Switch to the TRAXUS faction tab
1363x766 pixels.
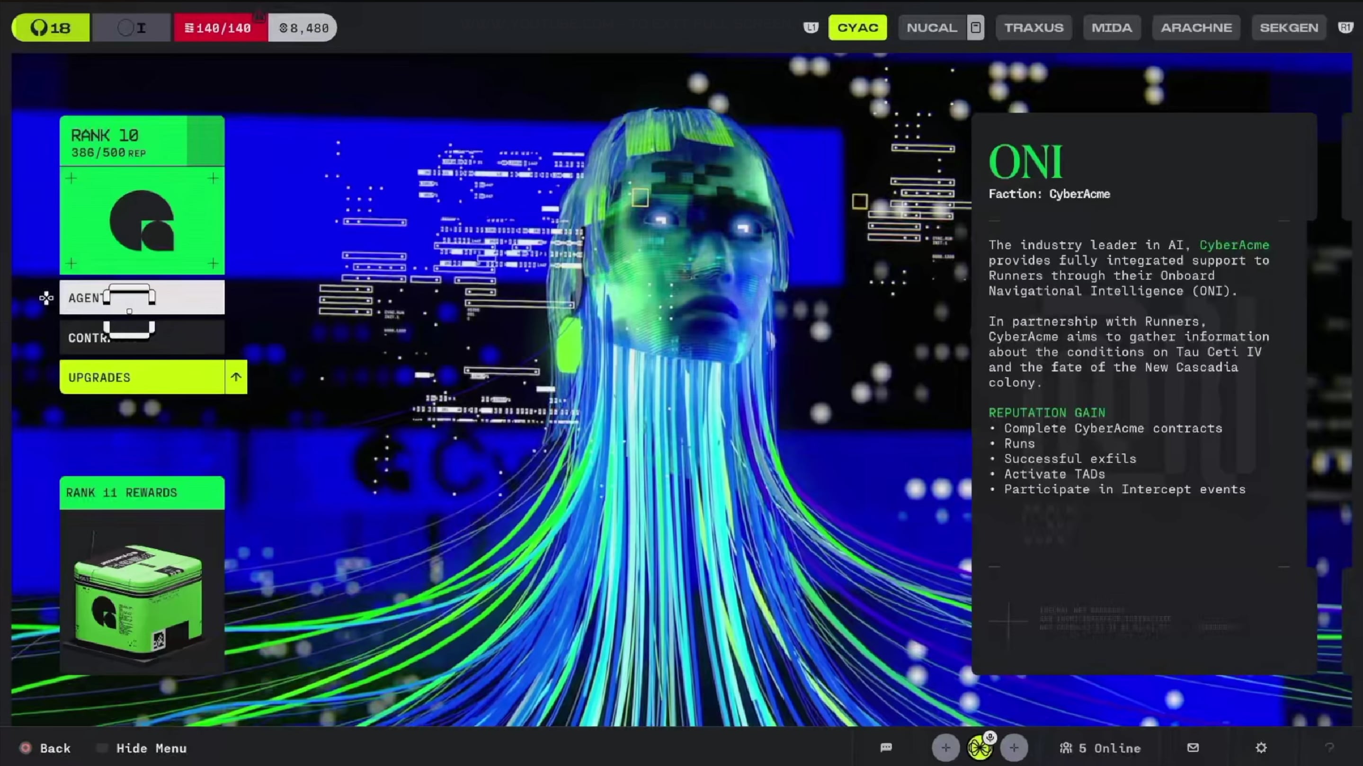(x=1033, y=27)
